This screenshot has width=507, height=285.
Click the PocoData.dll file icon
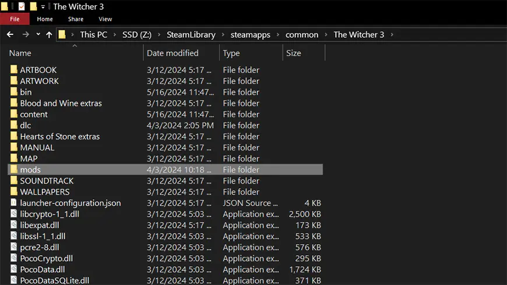pyautogui.click(x=15, y=269)
